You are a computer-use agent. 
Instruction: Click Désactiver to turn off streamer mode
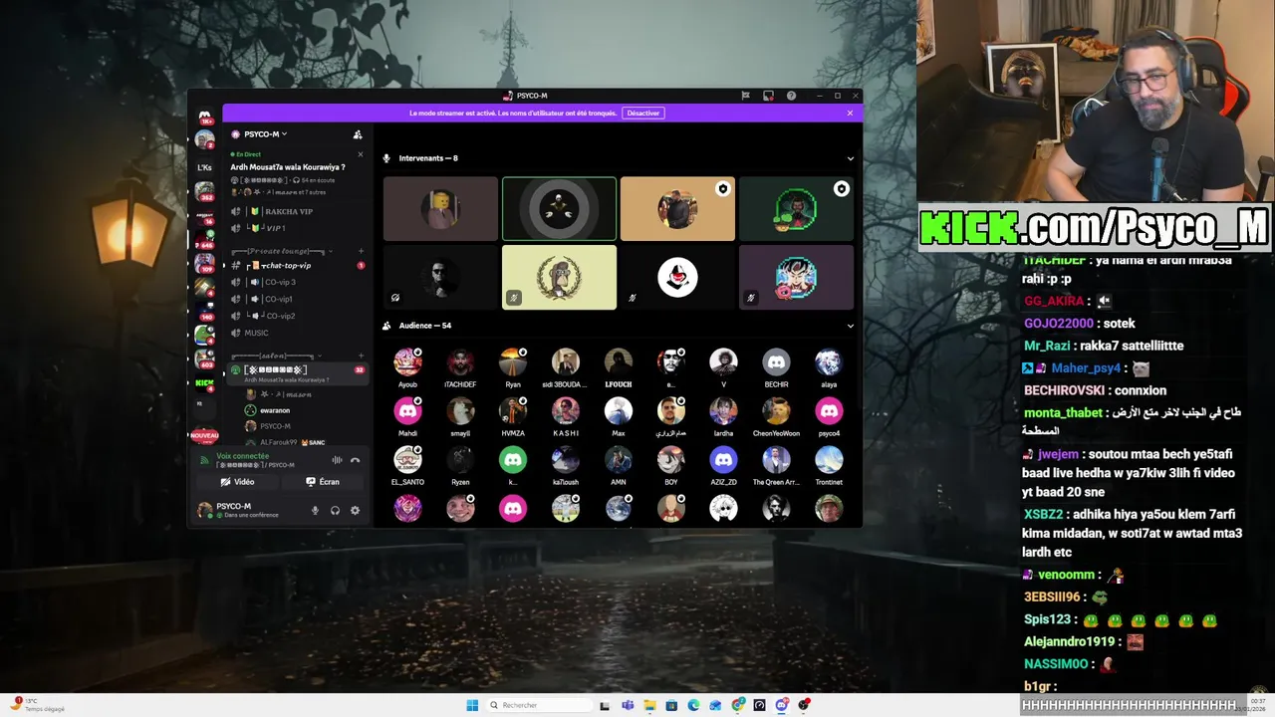(643, 113)
